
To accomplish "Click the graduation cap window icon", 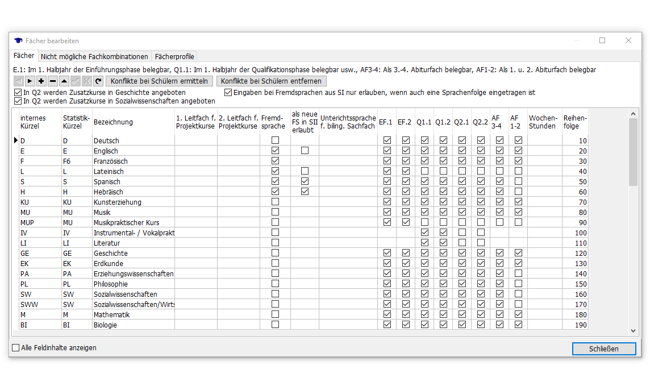I will tap(18, 40).
